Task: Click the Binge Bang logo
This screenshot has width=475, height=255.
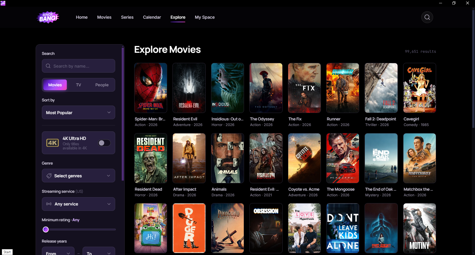Action: point(48,17)
